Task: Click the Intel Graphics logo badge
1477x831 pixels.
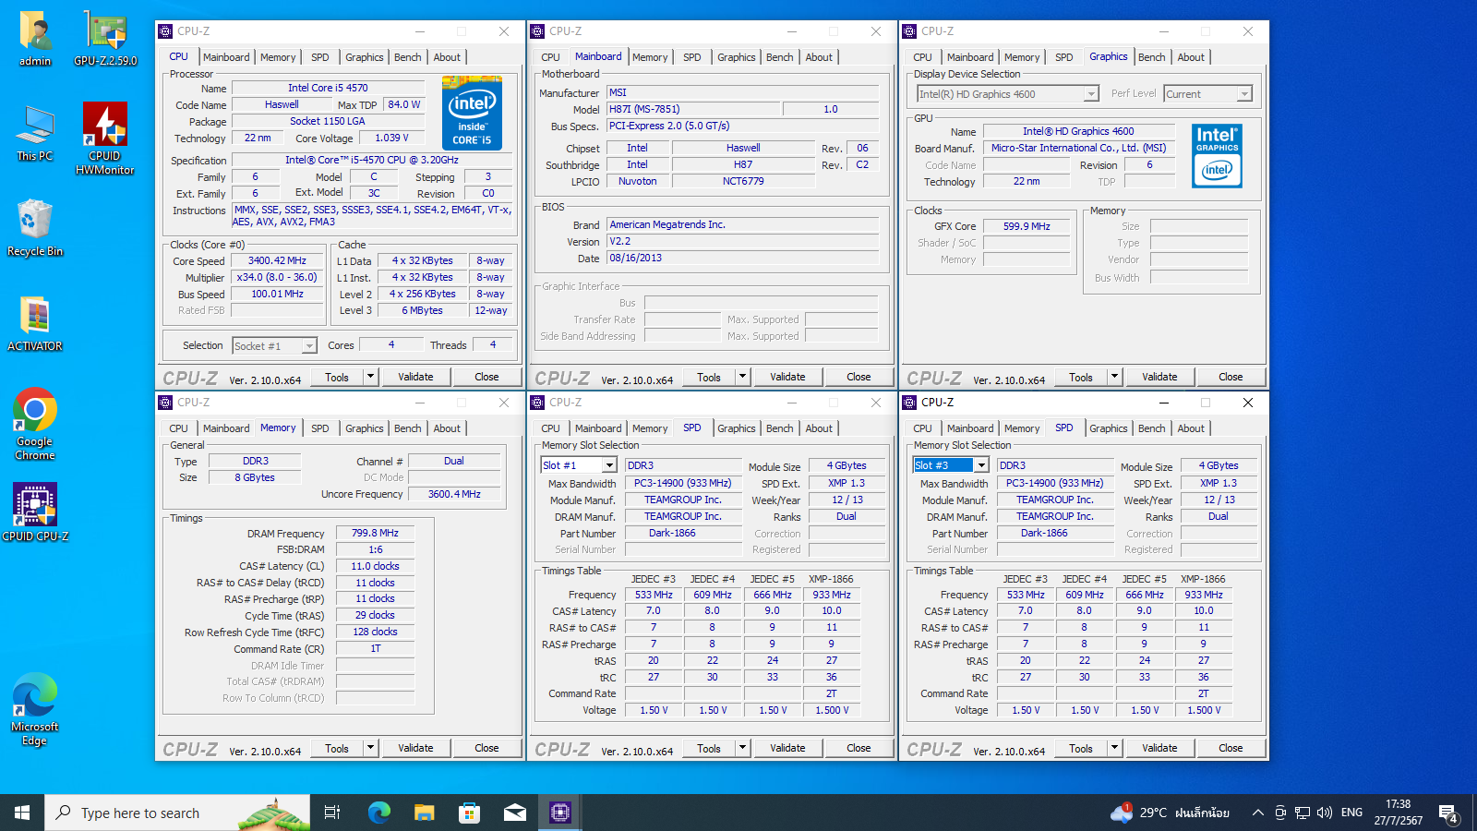Action: (1217, 156)
